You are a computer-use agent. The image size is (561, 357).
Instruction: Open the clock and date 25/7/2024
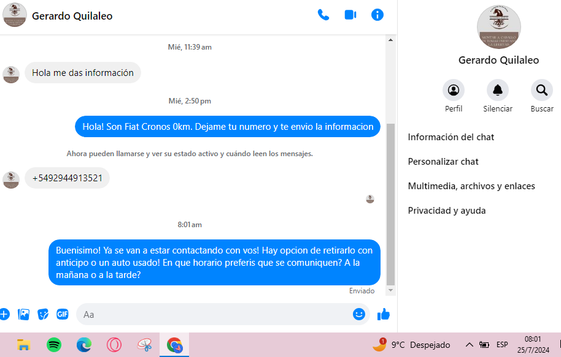point(533,345)
